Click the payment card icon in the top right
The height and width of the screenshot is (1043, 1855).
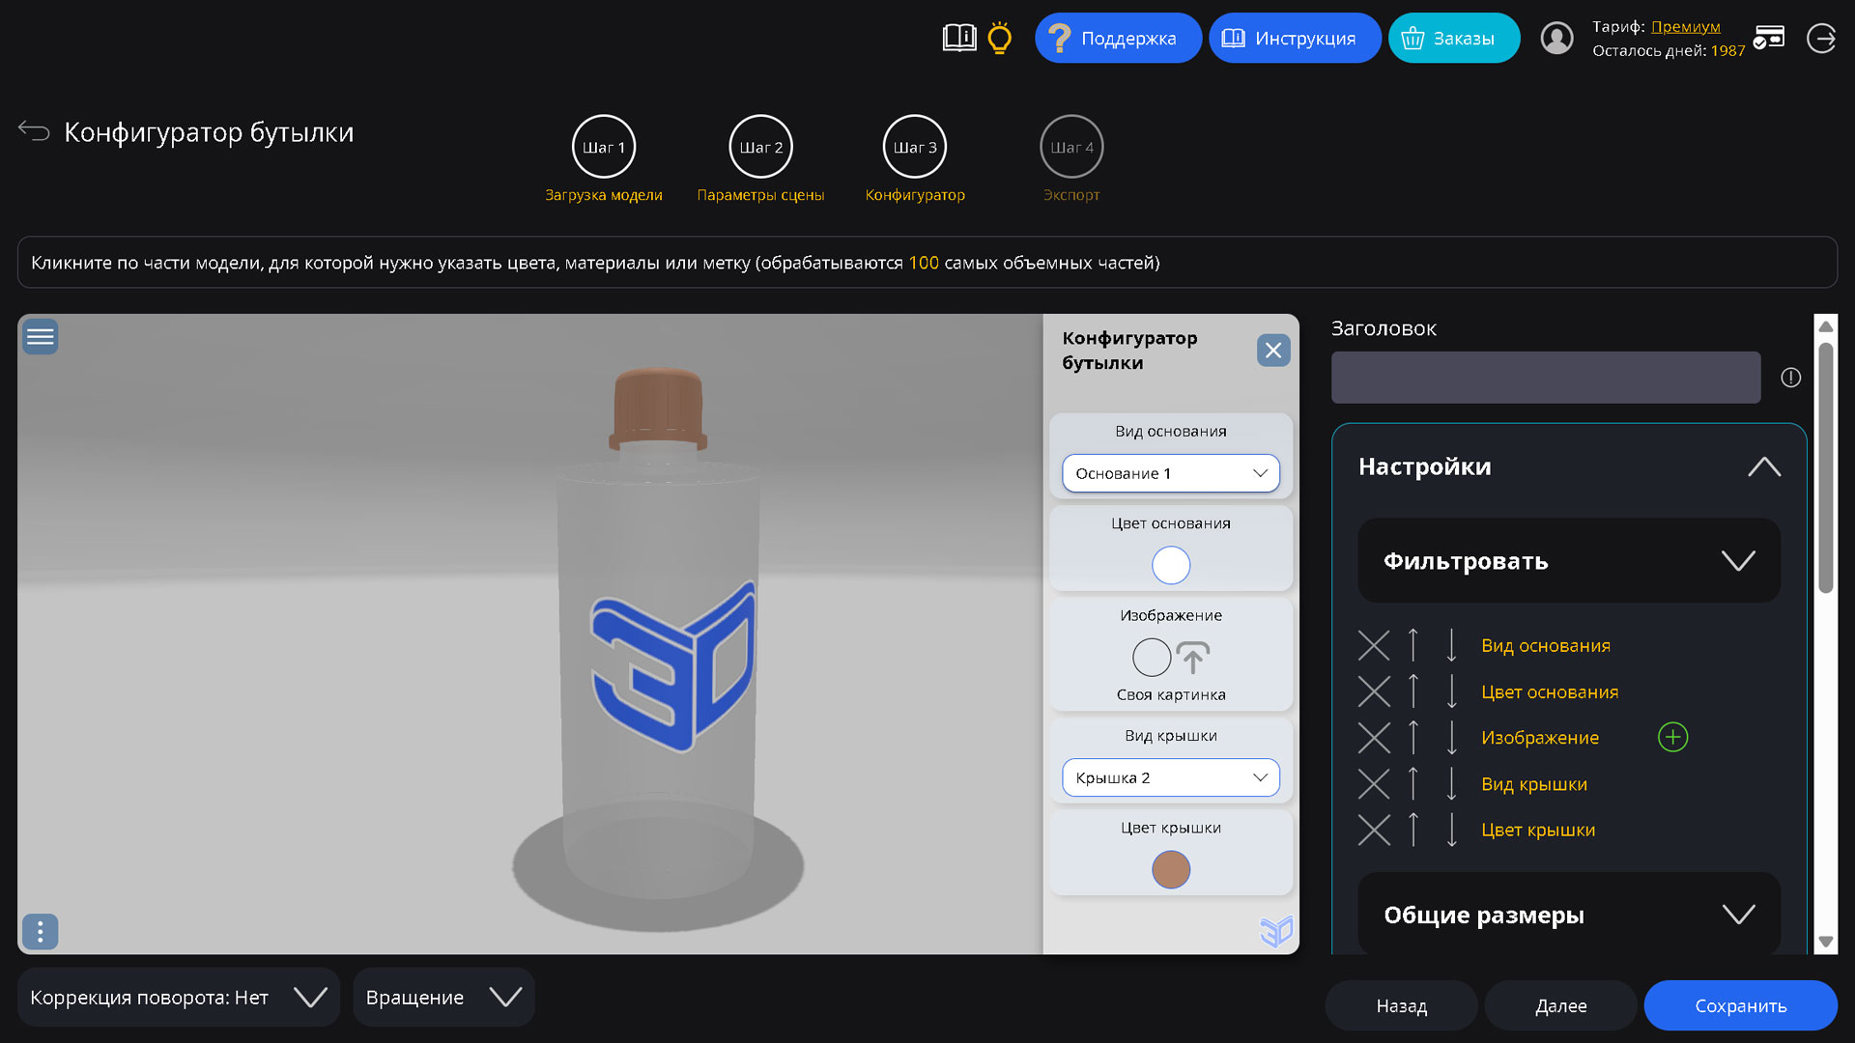(x=1770, y=38)
